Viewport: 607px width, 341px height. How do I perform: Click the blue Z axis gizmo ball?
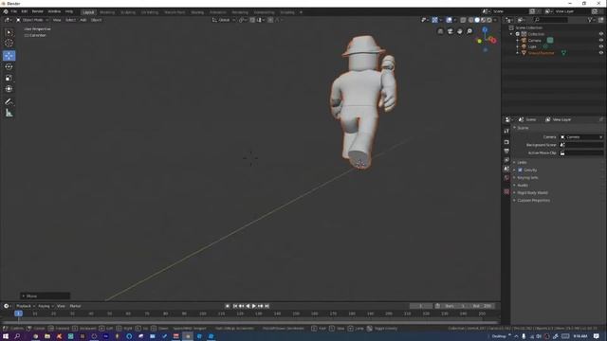point(485,29)
